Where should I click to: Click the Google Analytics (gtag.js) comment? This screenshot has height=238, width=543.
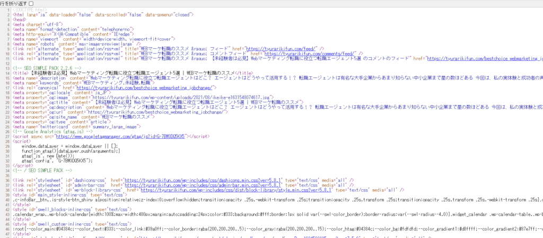click(52, 131)
